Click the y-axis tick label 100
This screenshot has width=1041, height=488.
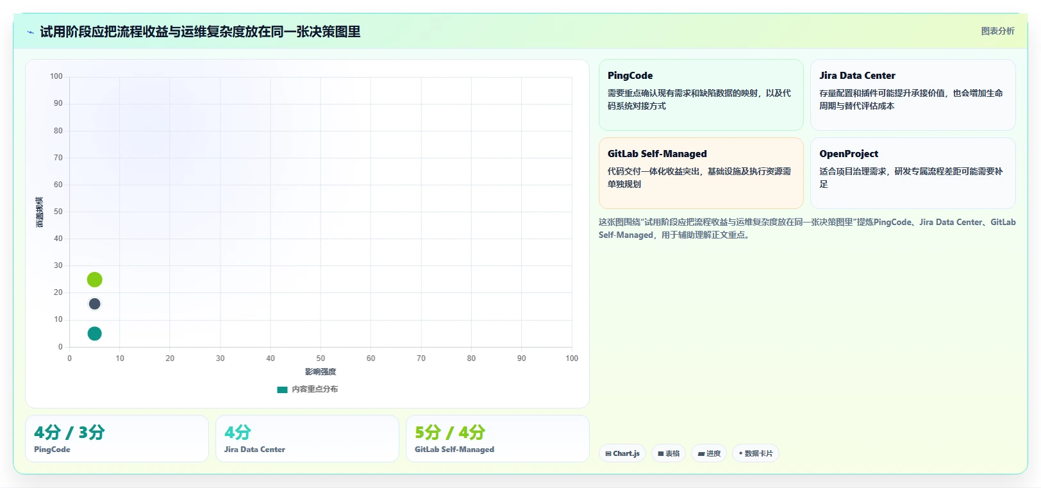pyautogui.click(x=56, y=76)
